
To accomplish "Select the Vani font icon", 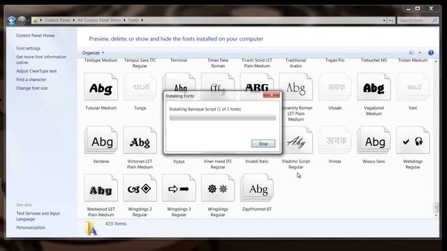I will (413, 86).
